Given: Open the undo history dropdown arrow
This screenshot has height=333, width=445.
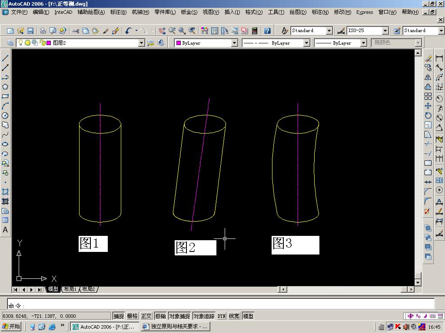Looking at the screenshot, I should 136,31.
